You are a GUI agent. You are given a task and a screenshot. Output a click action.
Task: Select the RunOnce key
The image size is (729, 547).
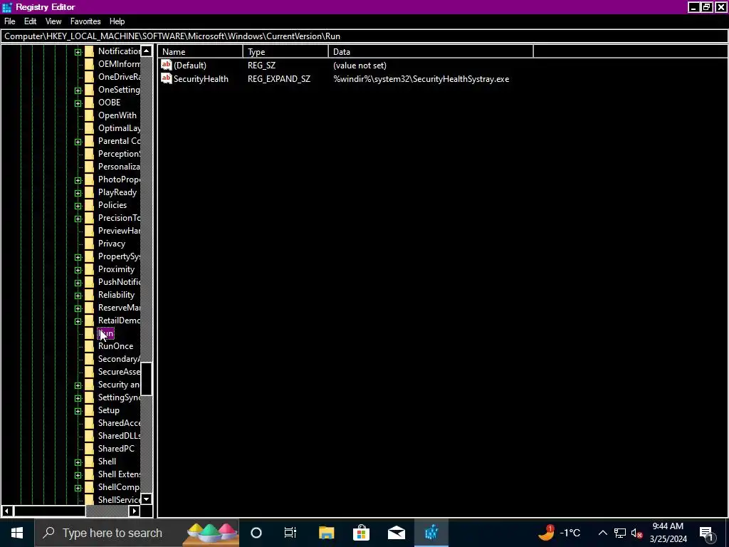[x=116, y=346]
